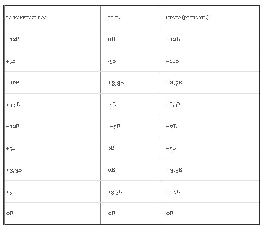Click the +10В result cell

pos(173,61)
